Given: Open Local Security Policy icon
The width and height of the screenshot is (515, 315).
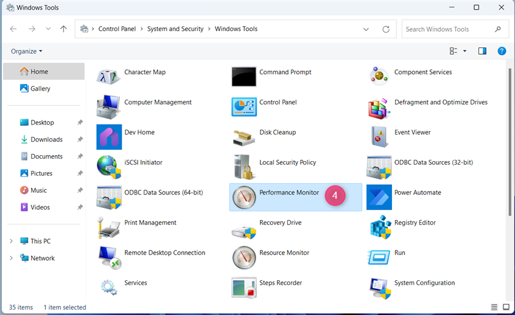Looking at the screenshot, I should pos(243,167).
